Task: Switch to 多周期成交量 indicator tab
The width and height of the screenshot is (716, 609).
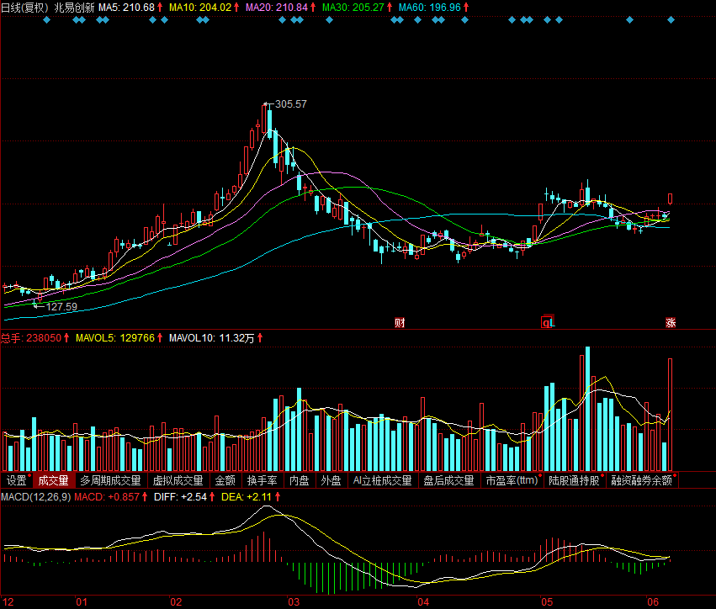Action: [x=110, y=481]
